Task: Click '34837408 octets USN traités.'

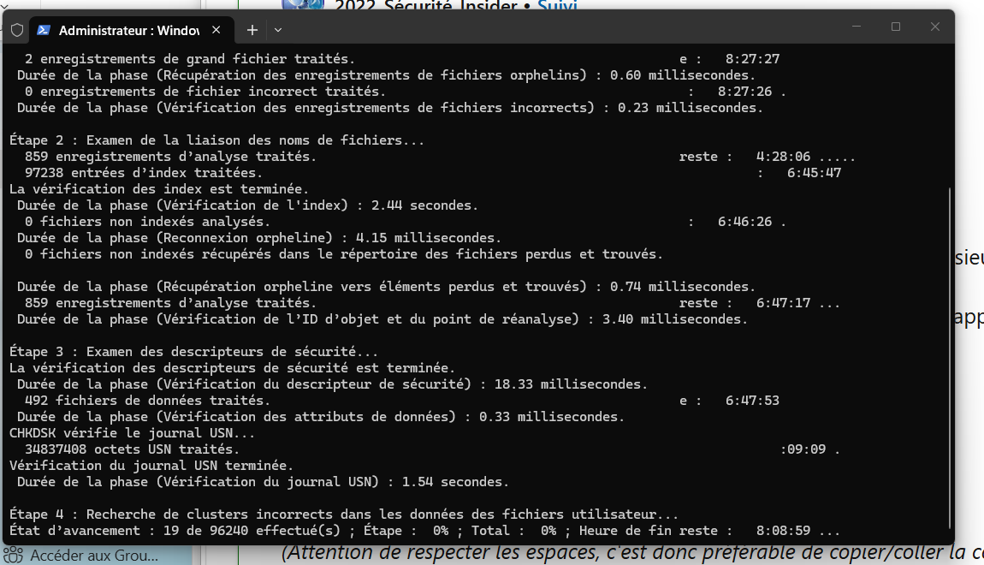Action: click(132, 449)
